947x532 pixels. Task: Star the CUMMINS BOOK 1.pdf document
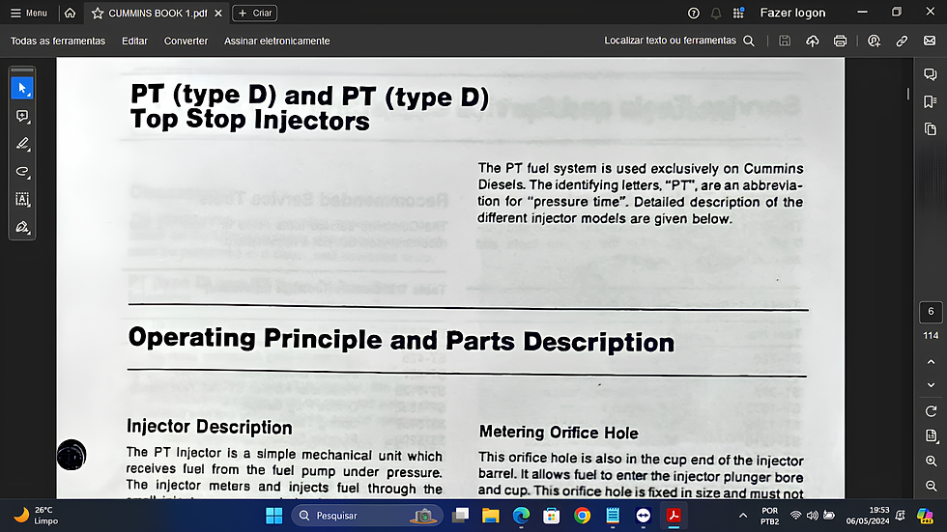98,13
